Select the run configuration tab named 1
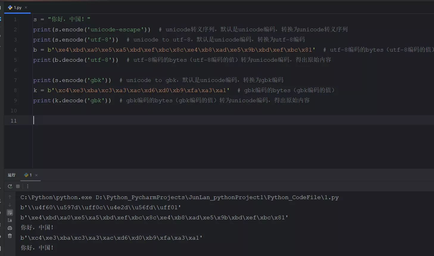The image size is (434, 256). [28, 175]
